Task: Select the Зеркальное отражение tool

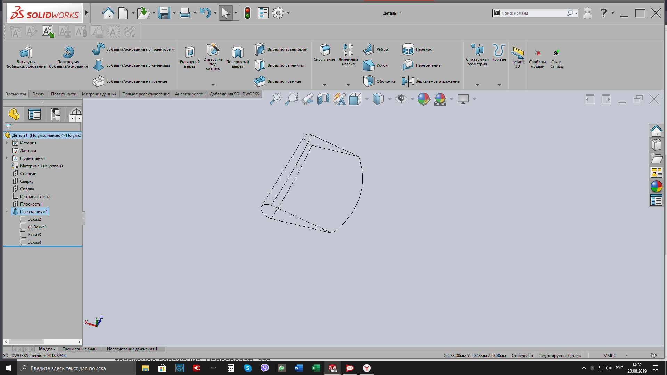Action: click(x=408, y=81)
